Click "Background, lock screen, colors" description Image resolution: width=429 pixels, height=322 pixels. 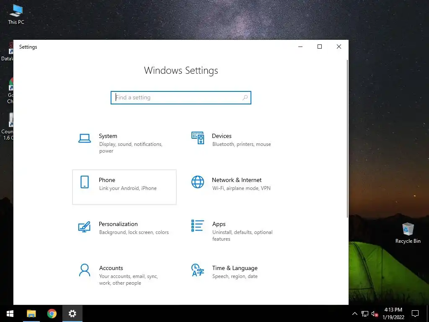pyautogui.click(x=134, y=232)
